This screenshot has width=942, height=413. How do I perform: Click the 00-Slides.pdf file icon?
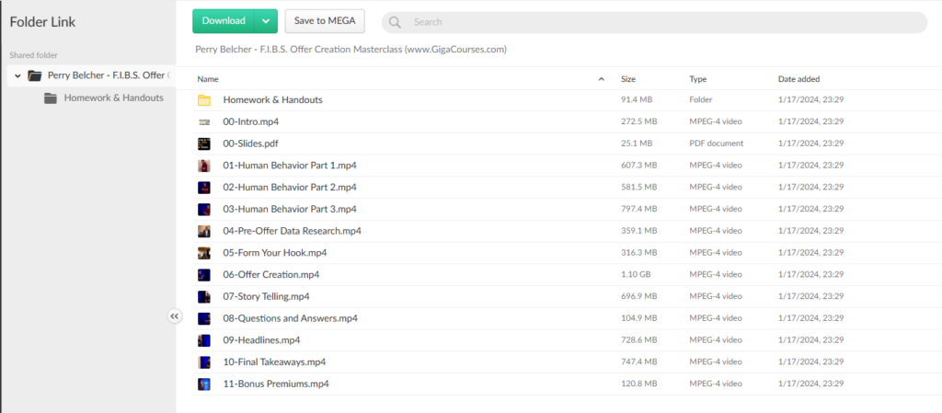click(x=204, y=143)
